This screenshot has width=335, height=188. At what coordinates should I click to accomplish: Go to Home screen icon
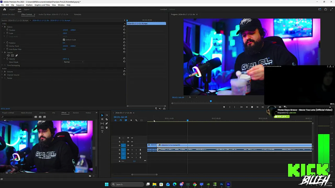pyautogui.click(x=4, y=9)
